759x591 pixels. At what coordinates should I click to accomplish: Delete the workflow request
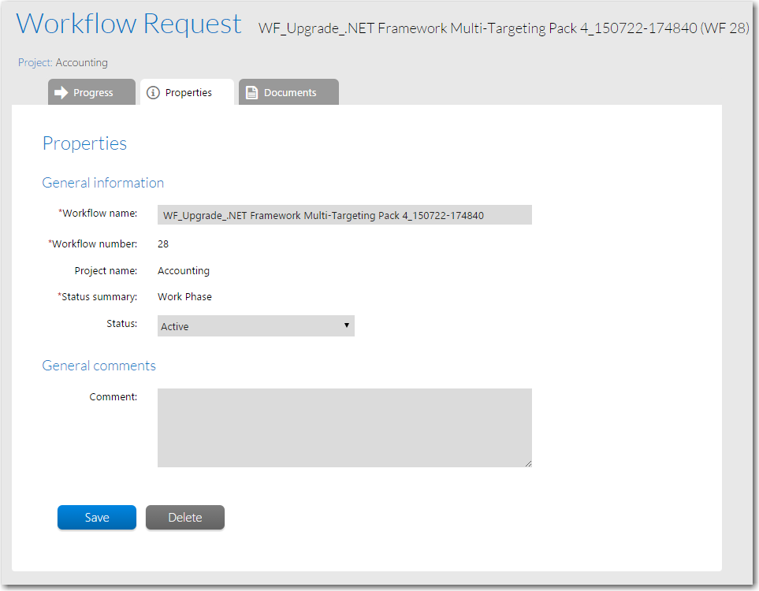[185, 518]
